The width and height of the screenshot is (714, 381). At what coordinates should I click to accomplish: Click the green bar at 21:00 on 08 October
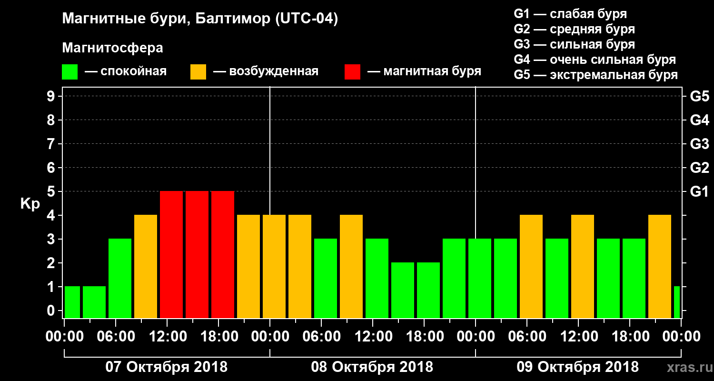454,278
